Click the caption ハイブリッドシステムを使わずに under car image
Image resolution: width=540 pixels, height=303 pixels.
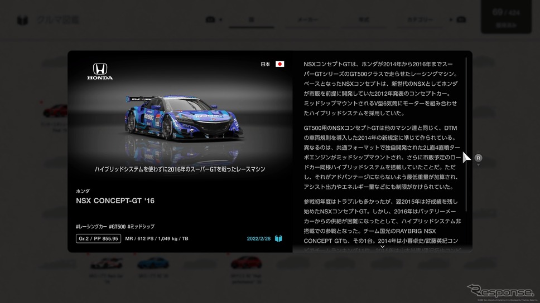point(180,169)
